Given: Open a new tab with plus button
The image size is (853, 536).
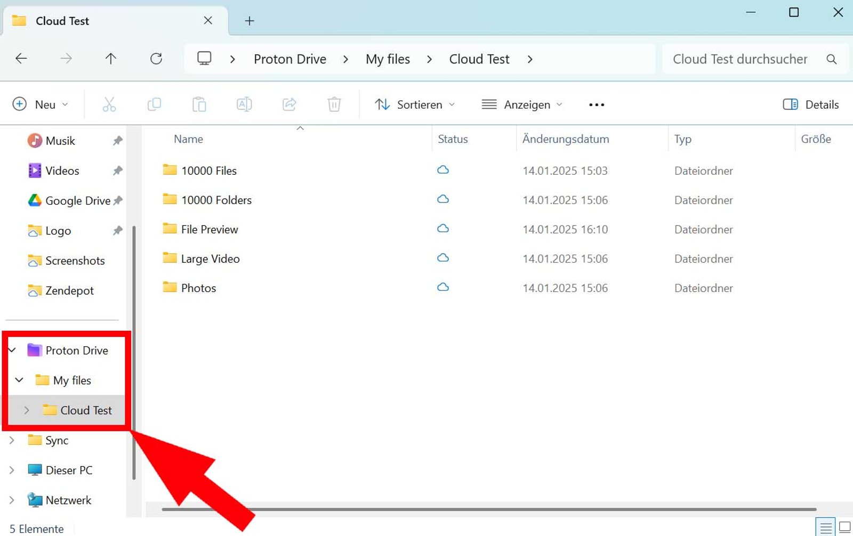Looking at the screenshot, I should 249,21.
